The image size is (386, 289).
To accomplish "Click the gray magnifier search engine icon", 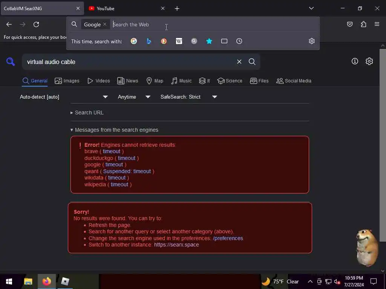I will pyautogui.click(x=194, y=41).
